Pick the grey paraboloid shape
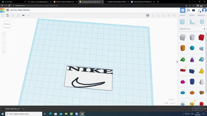 coord(202,82)
